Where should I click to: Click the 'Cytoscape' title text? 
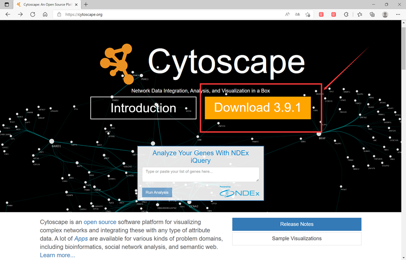[x=226, y=63]
